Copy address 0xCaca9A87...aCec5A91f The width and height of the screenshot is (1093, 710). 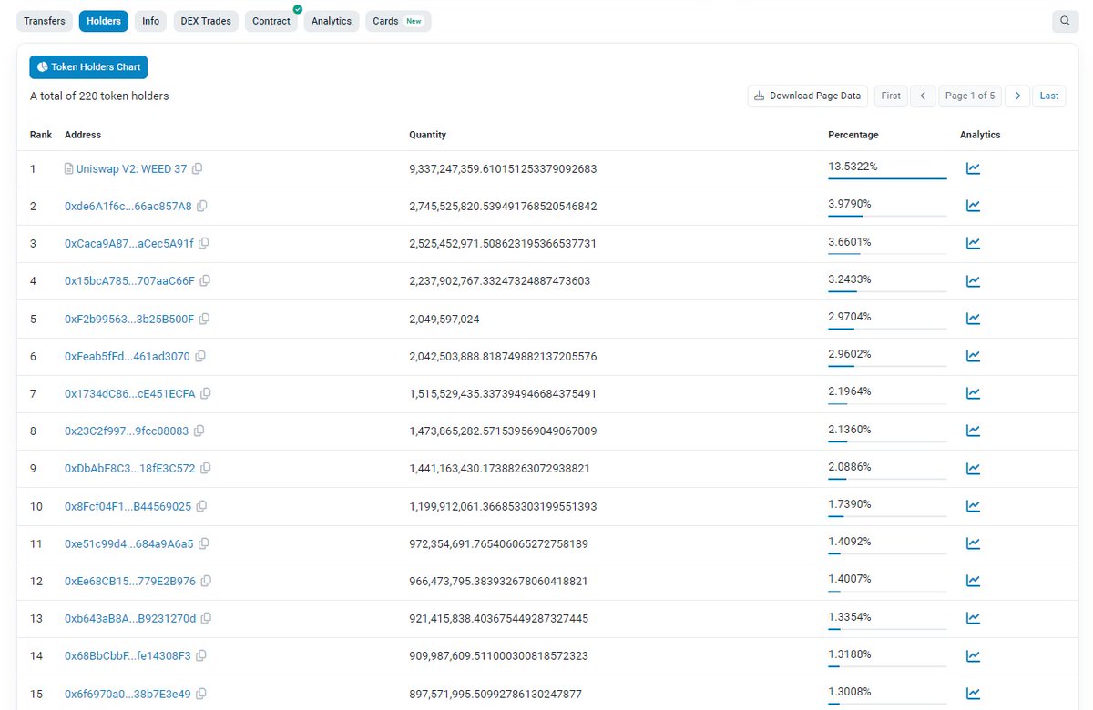point(204,243)
